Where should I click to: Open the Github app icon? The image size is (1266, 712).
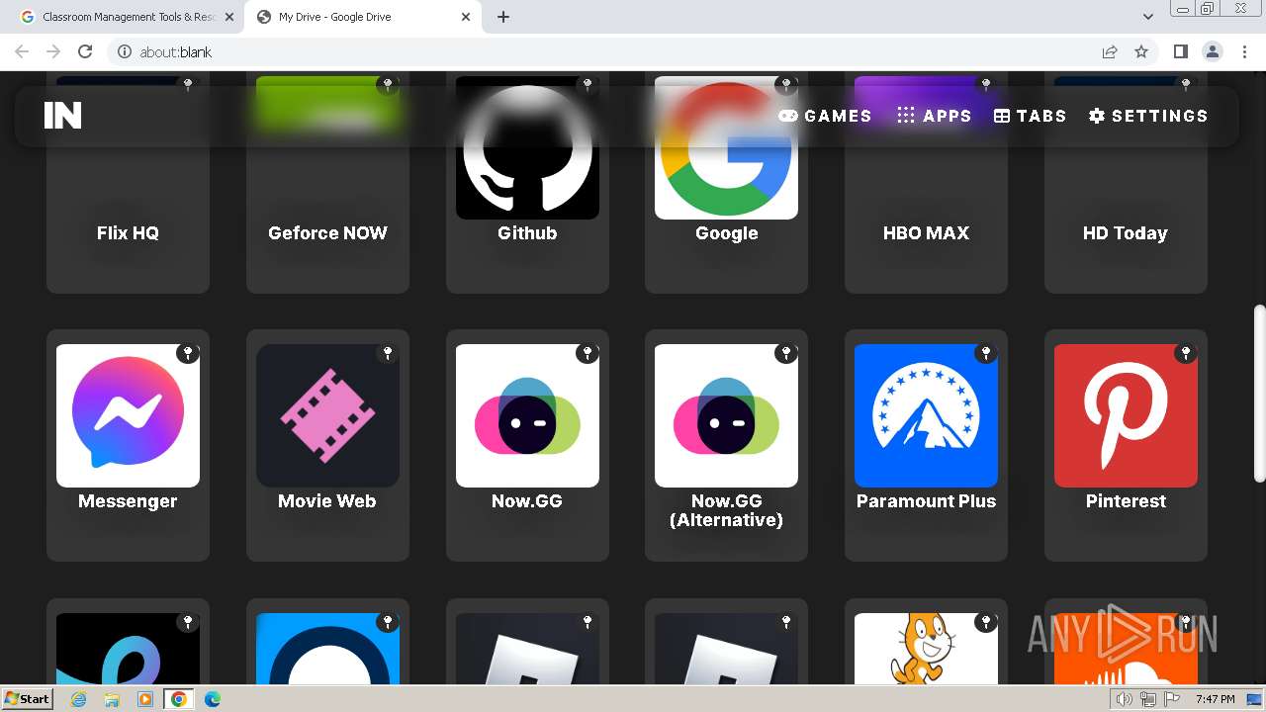(527, 148)
